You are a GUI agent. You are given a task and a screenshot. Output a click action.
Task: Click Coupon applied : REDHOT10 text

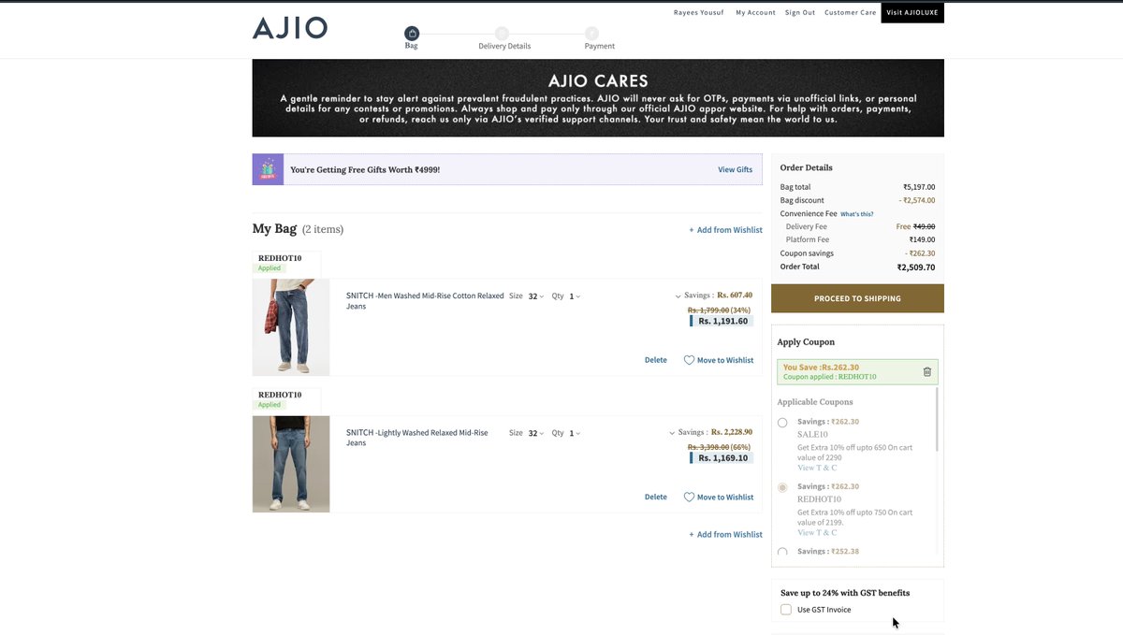[x=829, y=377]
